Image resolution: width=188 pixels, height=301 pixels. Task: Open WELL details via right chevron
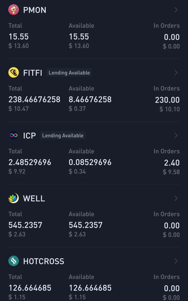point(176,198)
